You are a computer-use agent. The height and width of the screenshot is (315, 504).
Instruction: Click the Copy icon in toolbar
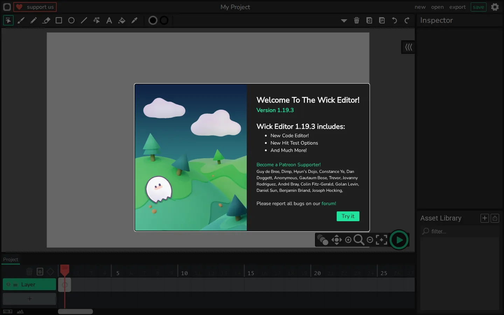[x=369, y=20]
